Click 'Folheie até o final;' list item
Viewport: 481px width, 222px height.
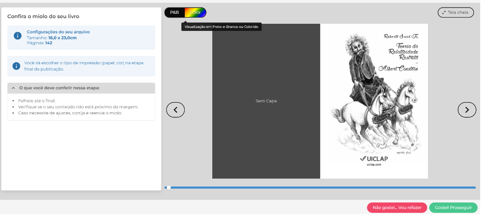tap(36, 101)
